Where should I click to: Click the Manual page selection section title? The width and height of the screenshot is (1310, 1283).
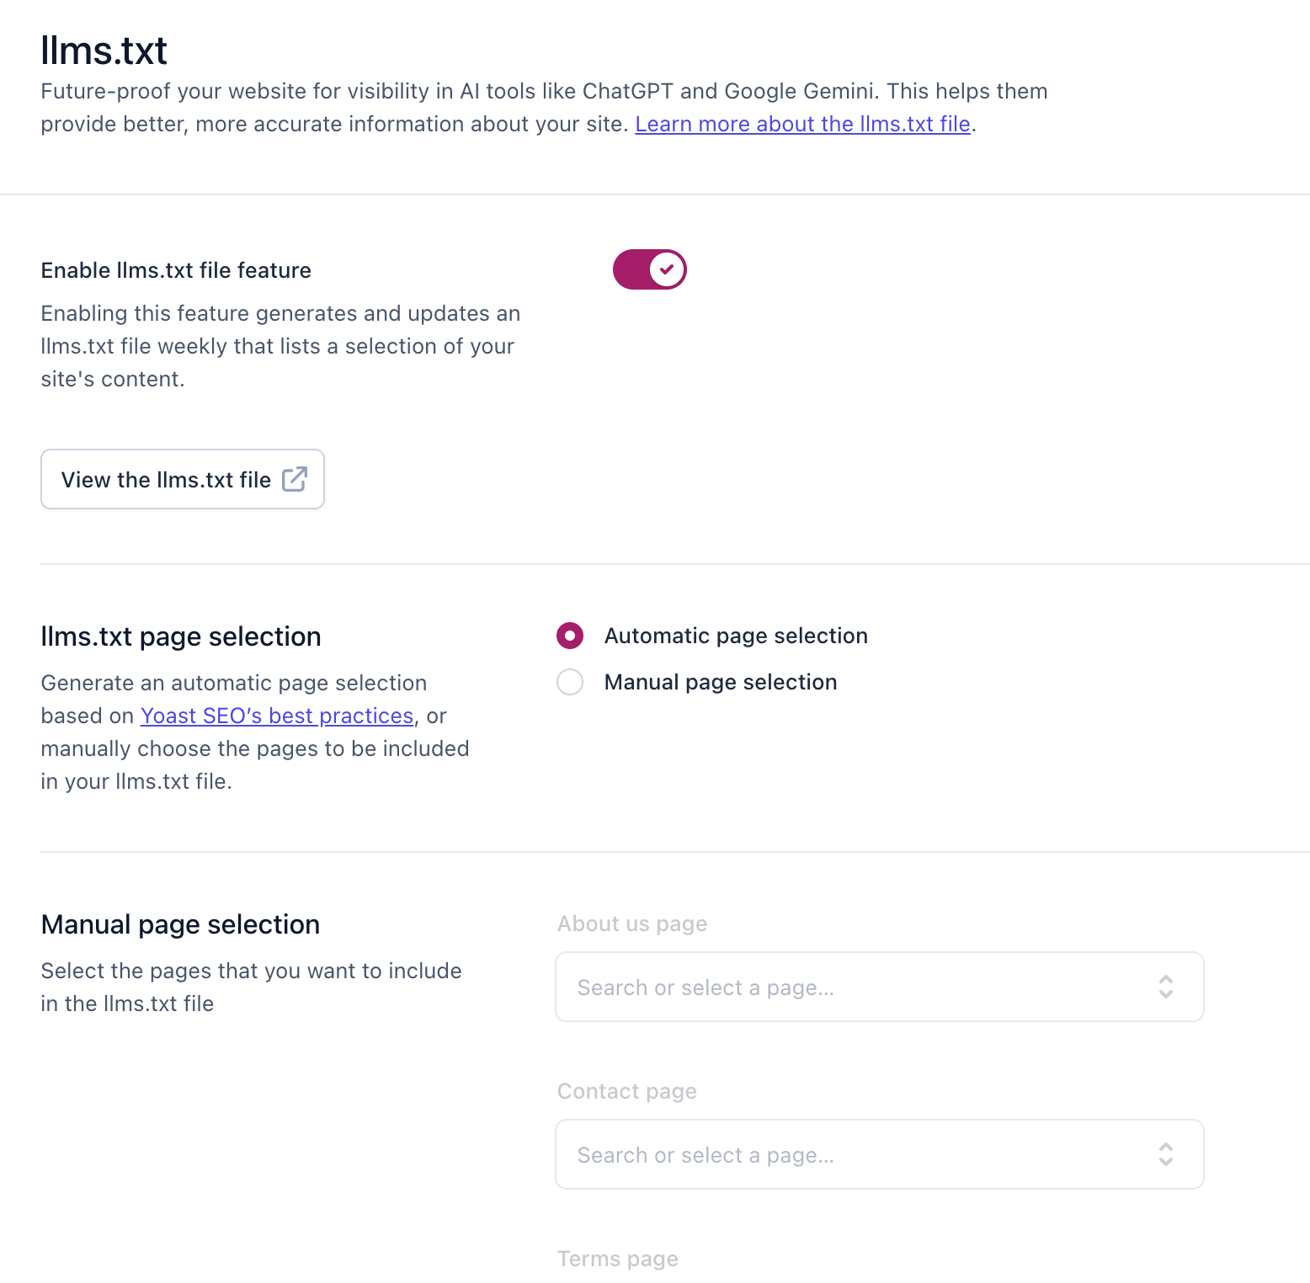pos(179,924)
